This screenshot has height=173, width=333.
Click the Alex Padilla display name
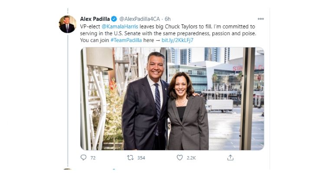click(x=95, y=19)
